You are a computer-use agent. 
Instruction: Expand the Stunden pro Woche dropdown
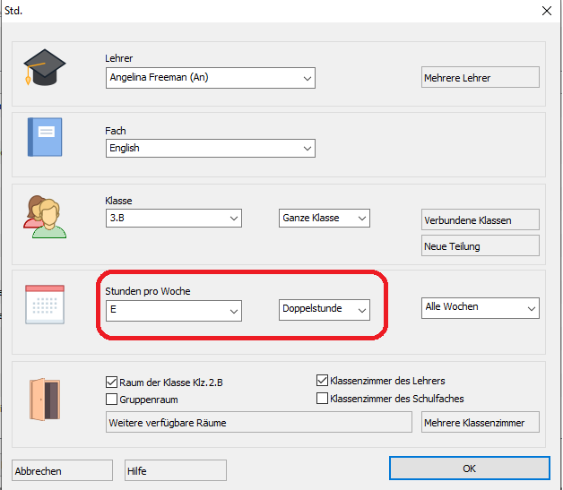[174, 311]
